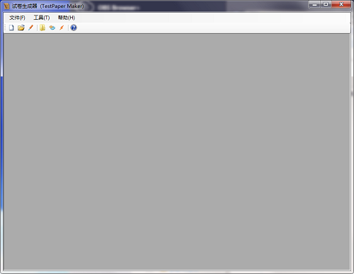Image resolution: width=354 pixels, height=274 pixels.
Task: Open help with blue question mark icon
Action: 74,28
